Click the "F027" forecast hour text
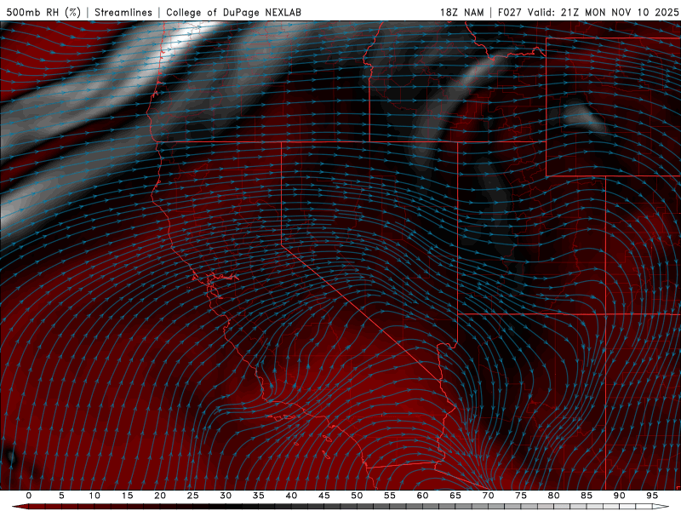This screenshot has width=681, height=511. 510,12
